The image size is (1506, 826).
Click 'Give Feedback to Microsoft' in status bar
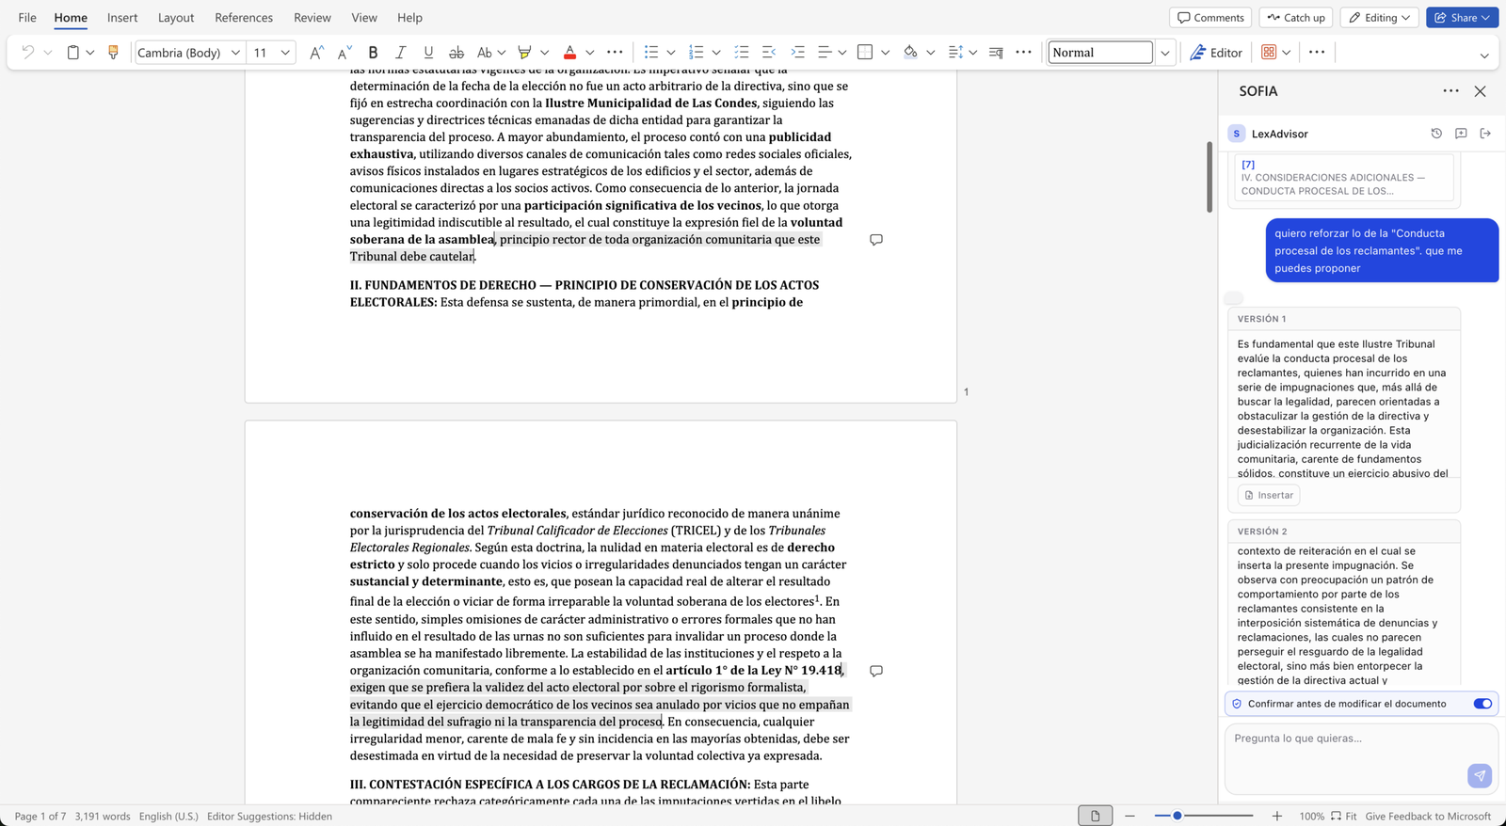(x=1428, y=817)
